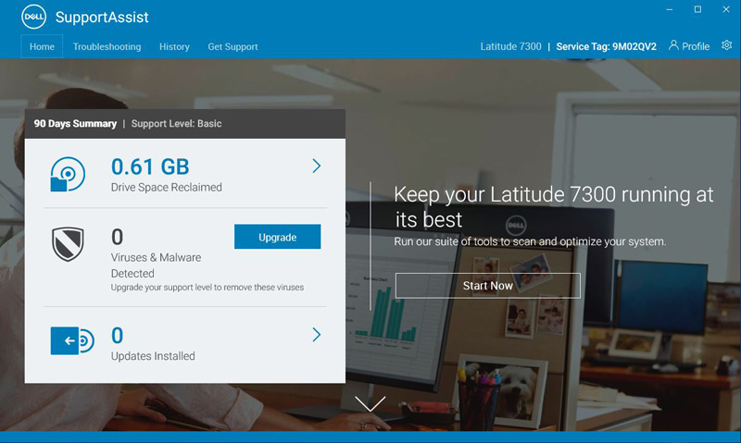Open the History tab
The width and height of the screenshot is (741, 443).
tap(174, 46)
